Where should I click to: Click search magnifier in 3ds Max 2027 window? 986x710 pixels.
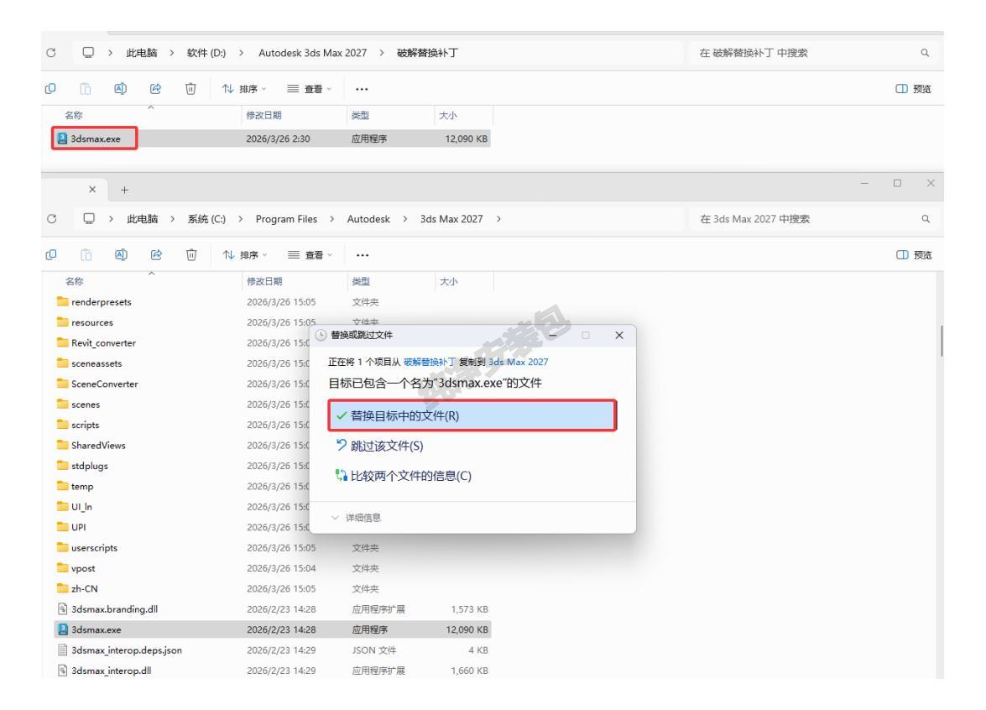pos(926,219)
